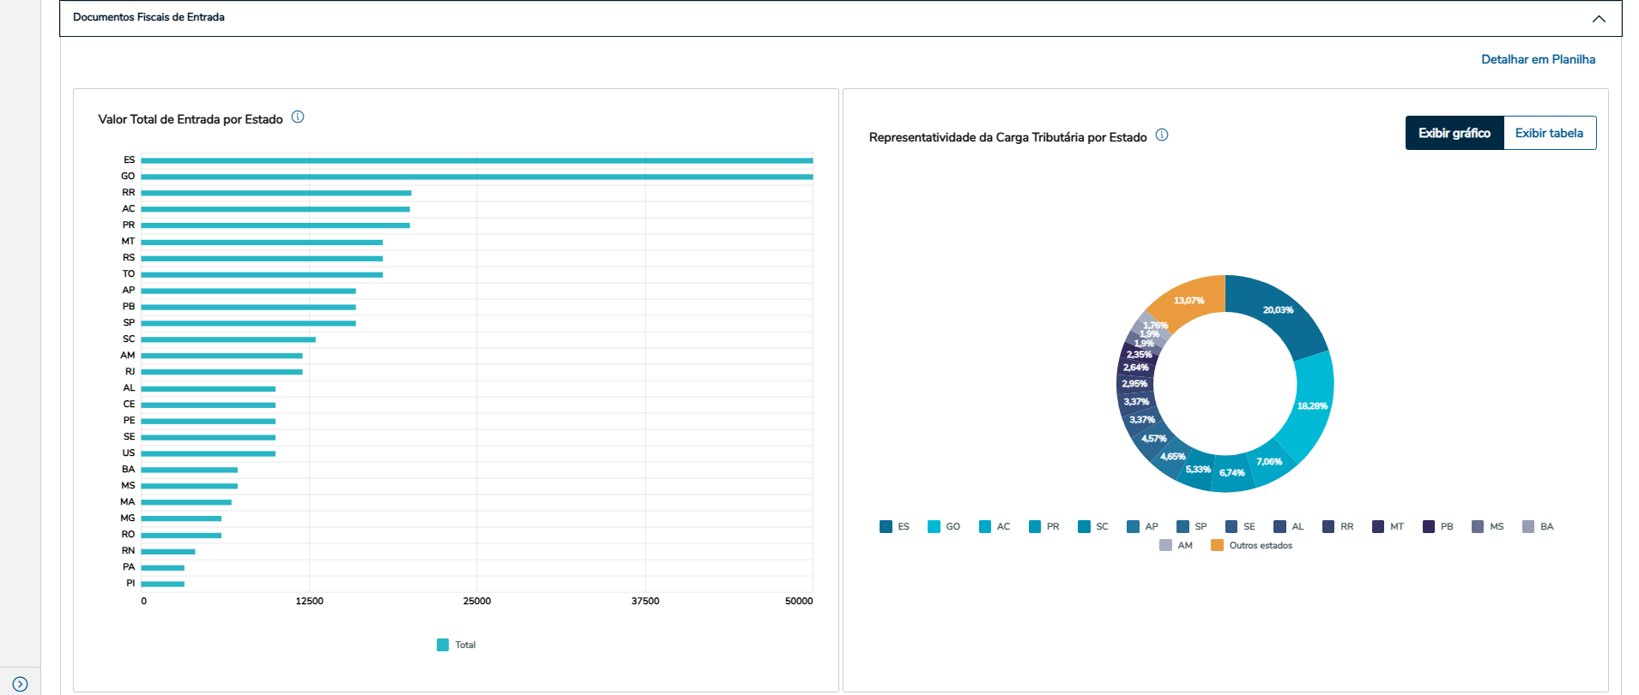The width and height of the screenshot is (1639, 695).
Task: Open the Detalhar em Planilha link
Action: pos(1538,59)
